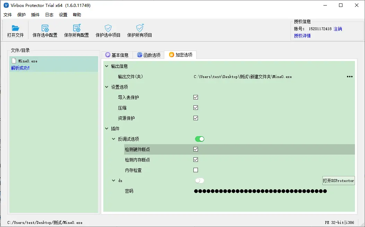Screen dimensions: 365x227
Task: Open the 设置 menu
Action: [63, 15]
